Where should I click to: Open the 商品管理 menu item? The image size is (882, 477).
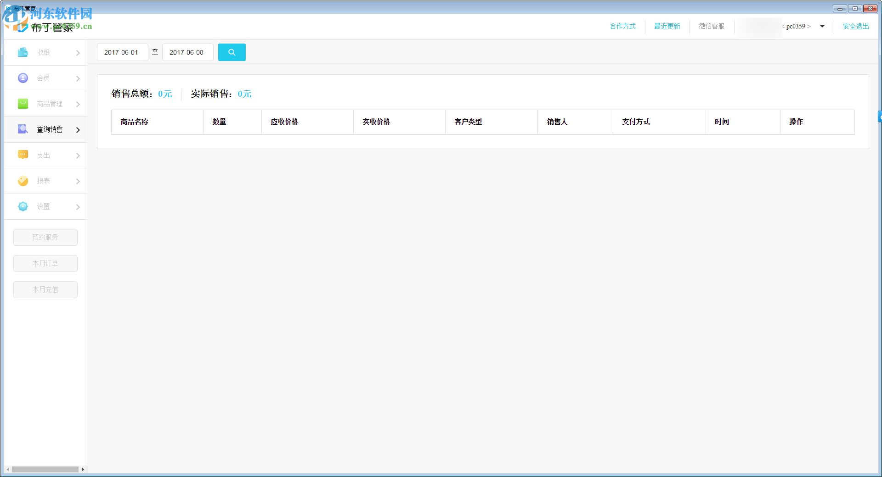tap(45, 104)
